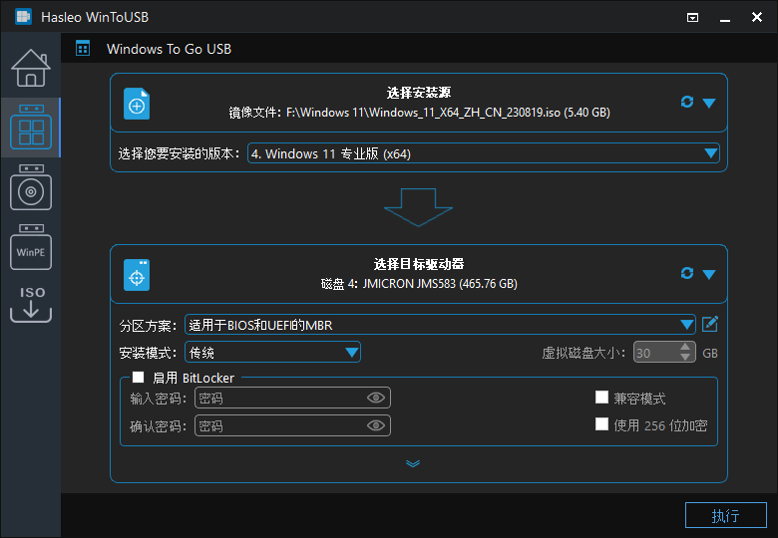Click the Windows To Go USB header icon
778x538 pixels.
point(83,49)
